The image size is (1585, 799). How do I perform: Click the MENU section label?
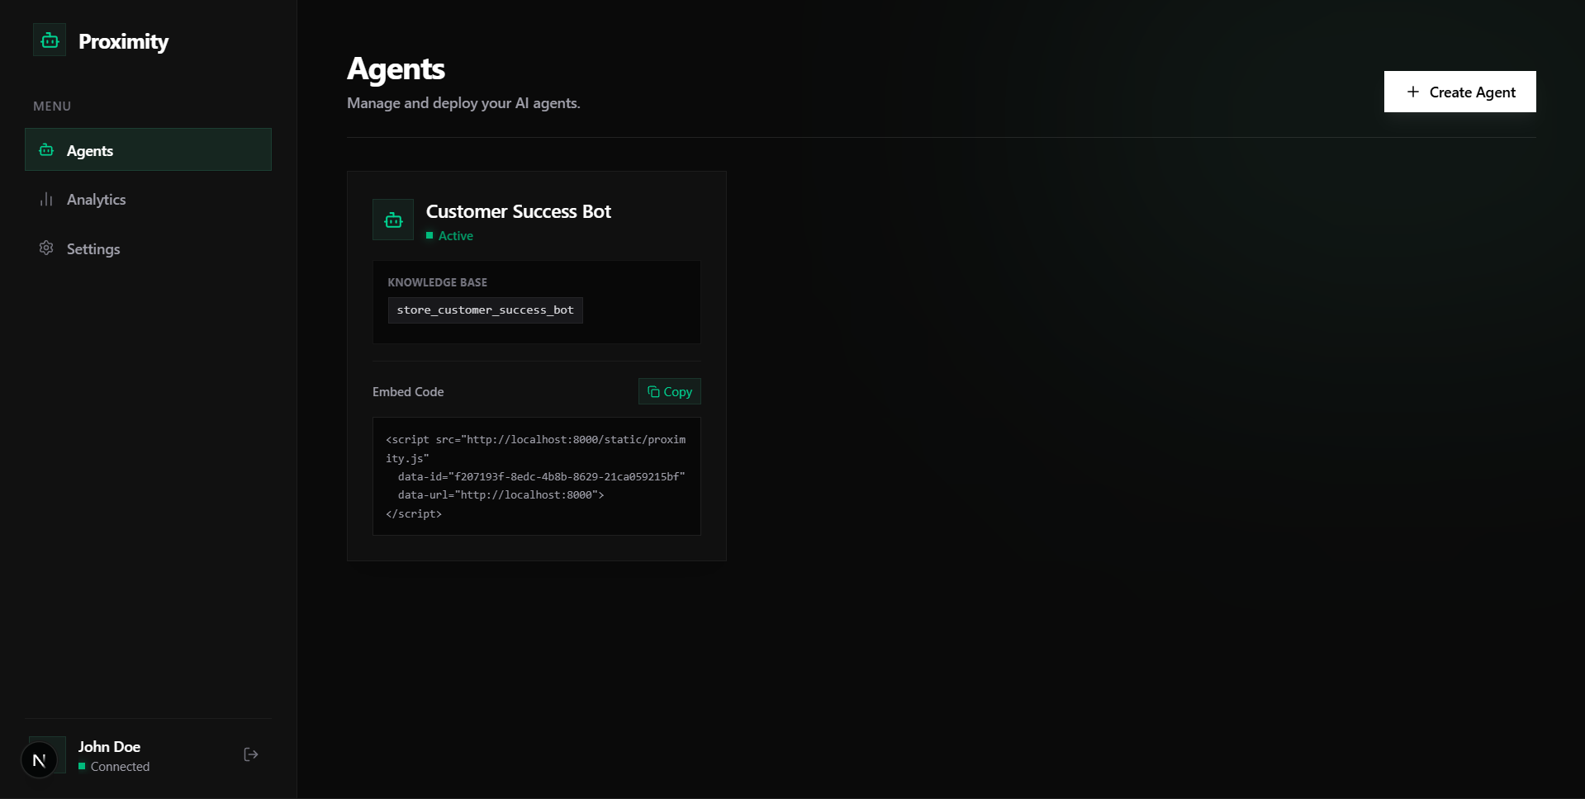coord(52,106)
